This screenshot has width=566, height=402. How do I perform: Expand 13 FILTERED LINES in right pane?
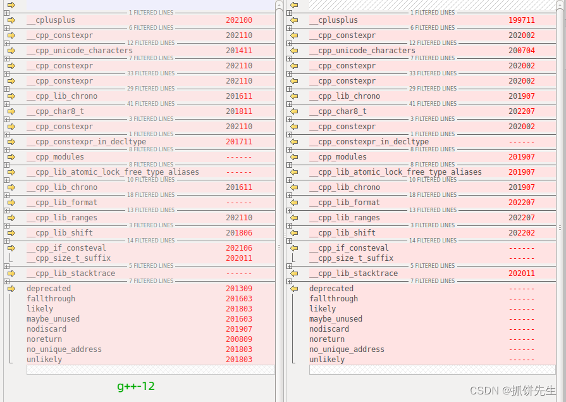tap(289, 210)
